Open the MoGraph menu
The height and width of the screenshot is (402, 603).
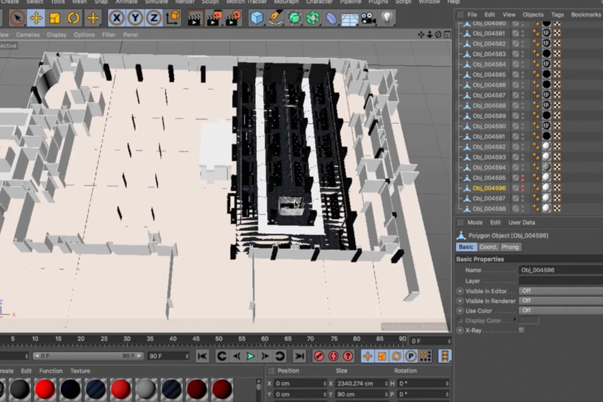coord(286,2)
